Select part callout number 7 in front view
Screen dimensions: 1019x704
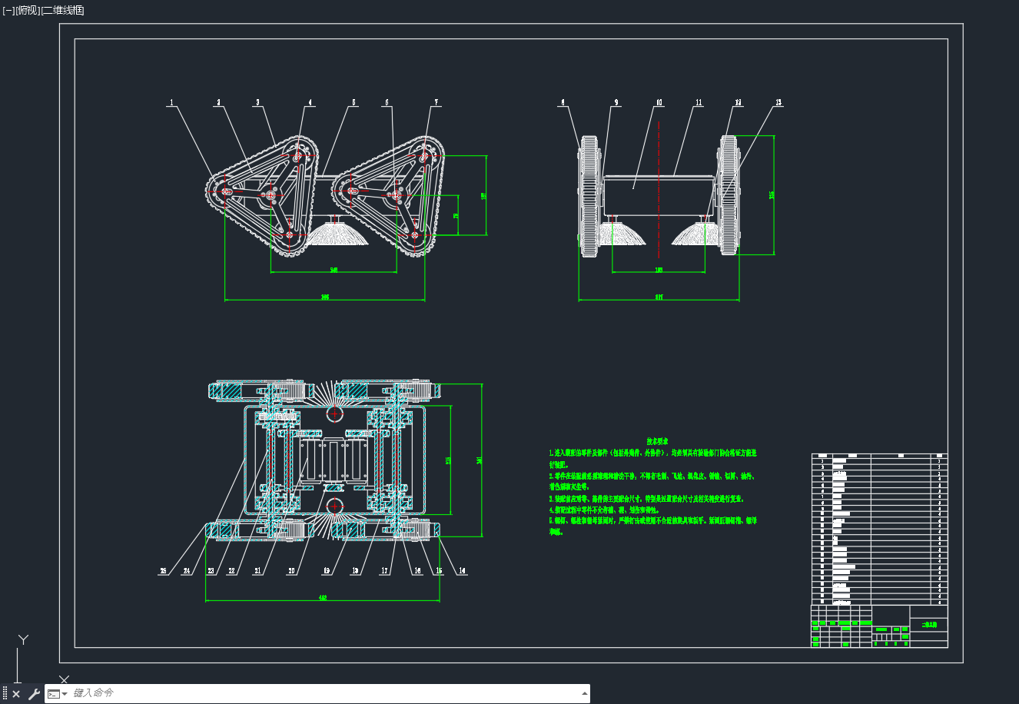[436, 102]
